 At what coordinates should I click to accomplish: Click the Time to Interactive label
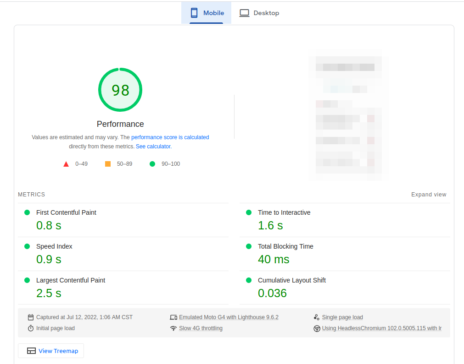click(x=284, y=212)
